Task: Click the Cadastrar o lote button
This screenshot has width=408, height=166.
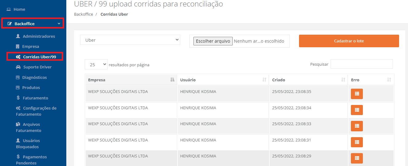Action: [349, 41]
